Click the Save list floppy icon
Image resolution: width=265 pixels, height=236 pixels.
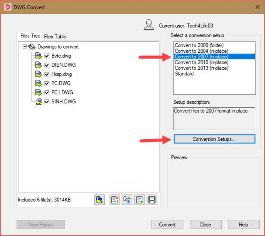point(152,200)
